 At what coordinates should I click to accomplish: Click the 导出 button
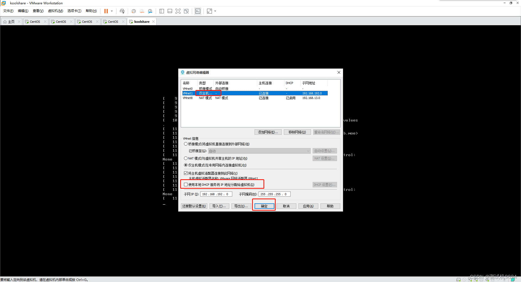tap(241, 206)
